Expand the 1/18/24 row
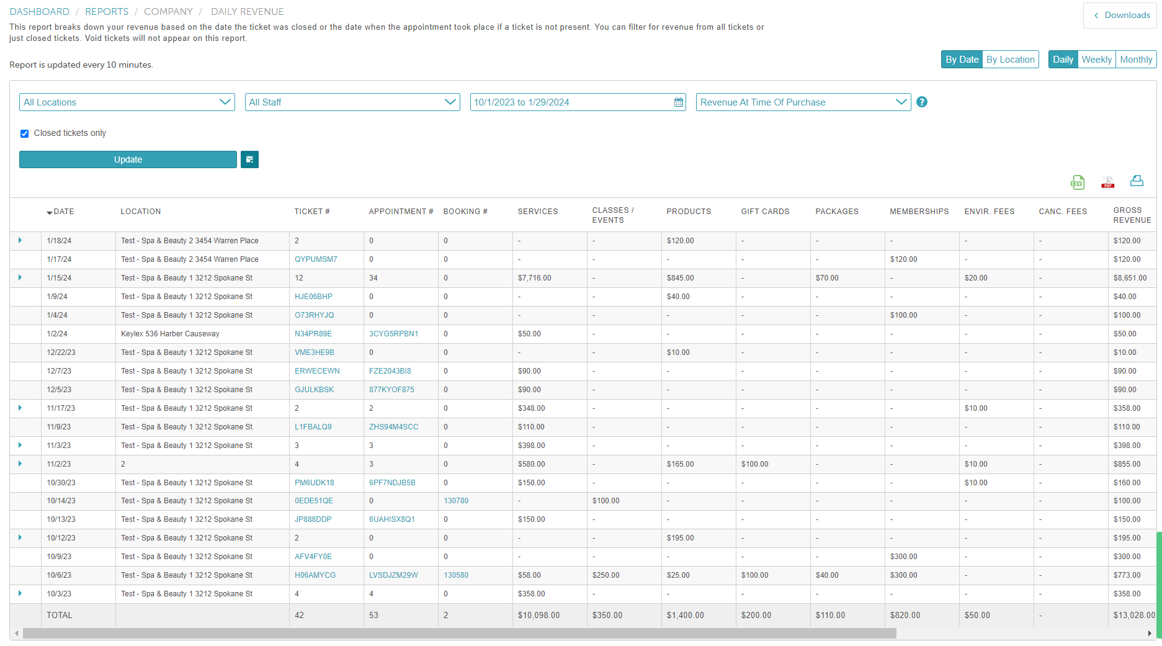Image resolution: width=1162 pixels, height=646 pixels. click(20, 240)
